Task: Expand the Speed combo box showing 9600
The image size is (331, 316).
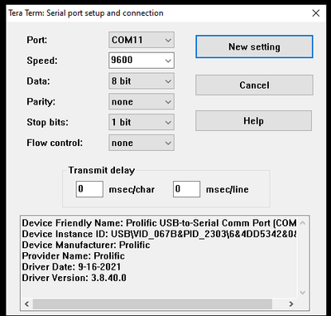Action: coord(142,61)
